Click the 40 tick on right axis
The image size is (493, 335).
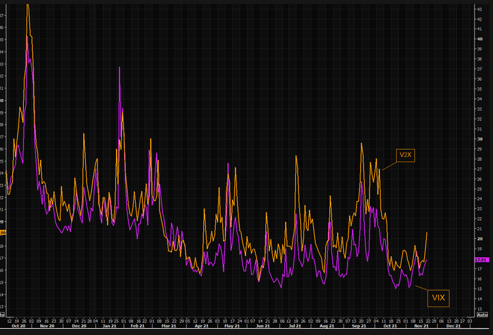click(480, 39)
